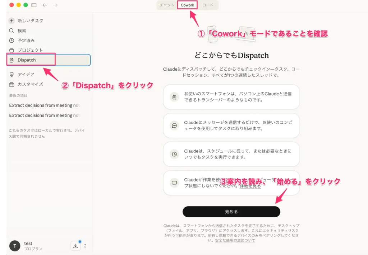Click the Dispatch walkie-talkie icon
This screenshot has width=368, height=255.
12,60
